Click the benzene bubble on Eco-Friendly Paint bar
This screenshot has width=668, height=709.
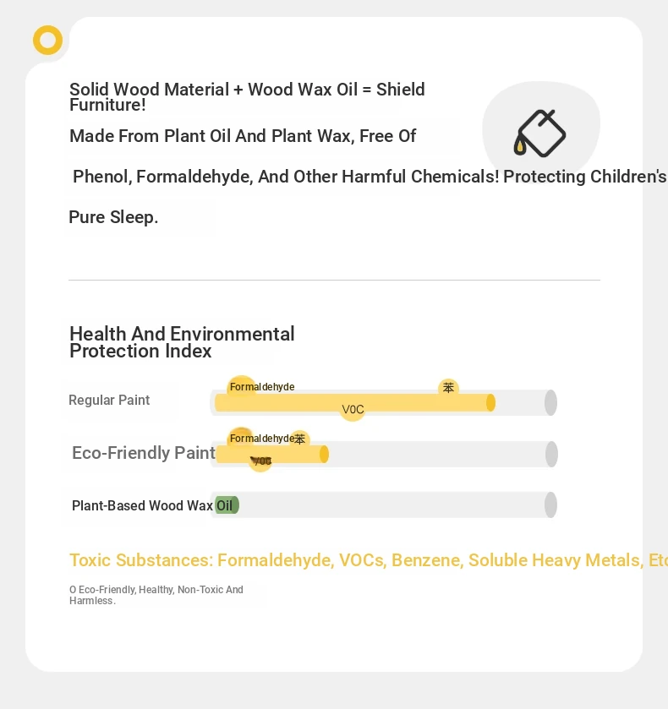coord(299,439)
